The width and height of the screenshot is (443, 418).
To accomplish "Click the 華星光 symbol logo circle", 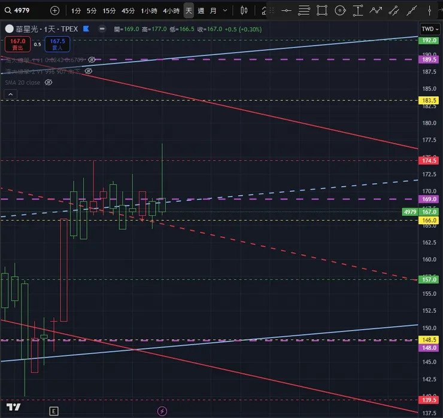I will tap(10, 29).
